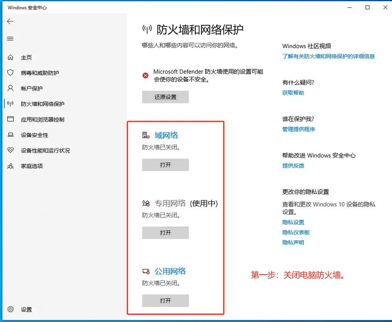
Task: Click the antenna icon beside page title
Action: pos(147,29)
